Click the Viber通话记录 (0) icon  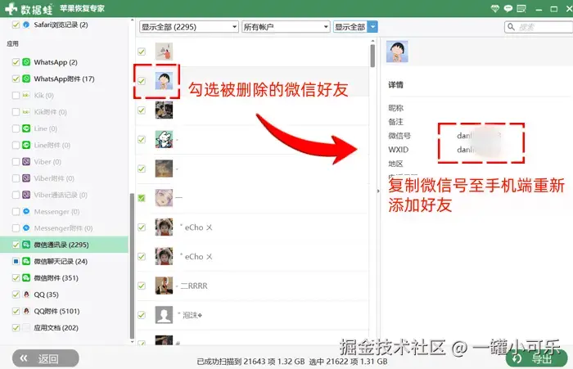click(x=26, y=195)
